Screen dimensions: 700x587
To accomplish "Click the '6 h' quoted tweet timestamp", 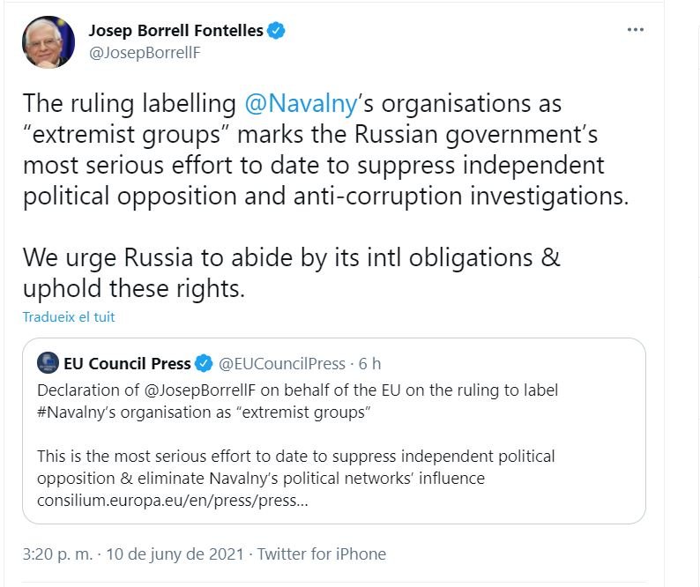I will [370, 363].
